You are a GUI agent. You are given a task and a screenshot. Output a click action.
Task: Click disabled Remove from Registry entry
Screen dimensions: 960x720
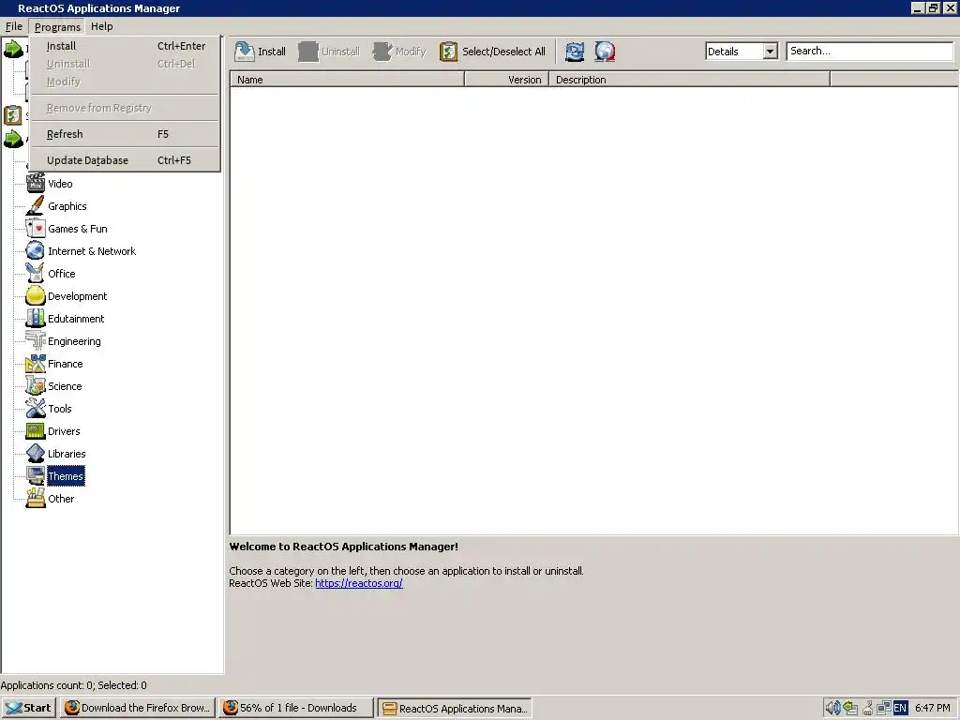pos(125,108)
